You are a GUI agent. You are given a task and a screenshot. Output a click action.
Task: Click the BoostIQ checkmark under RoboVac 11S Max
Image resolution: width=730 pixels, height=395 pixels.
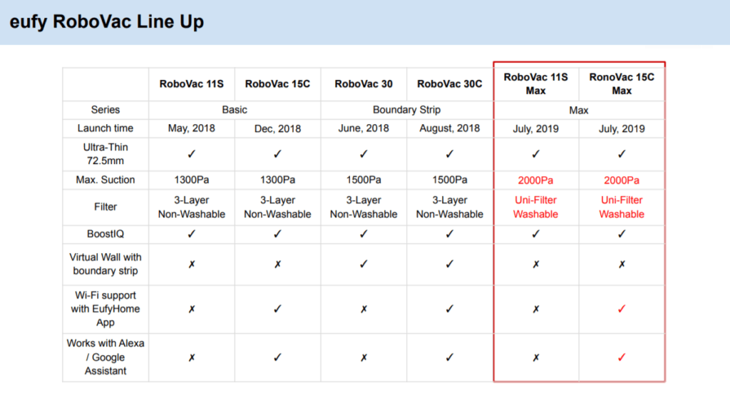point(536,233)
